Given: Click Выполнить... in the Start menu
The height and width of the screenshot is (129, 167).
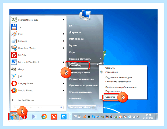Looking at the screenshot, I should pyautogui.click(x=76, y=98).
